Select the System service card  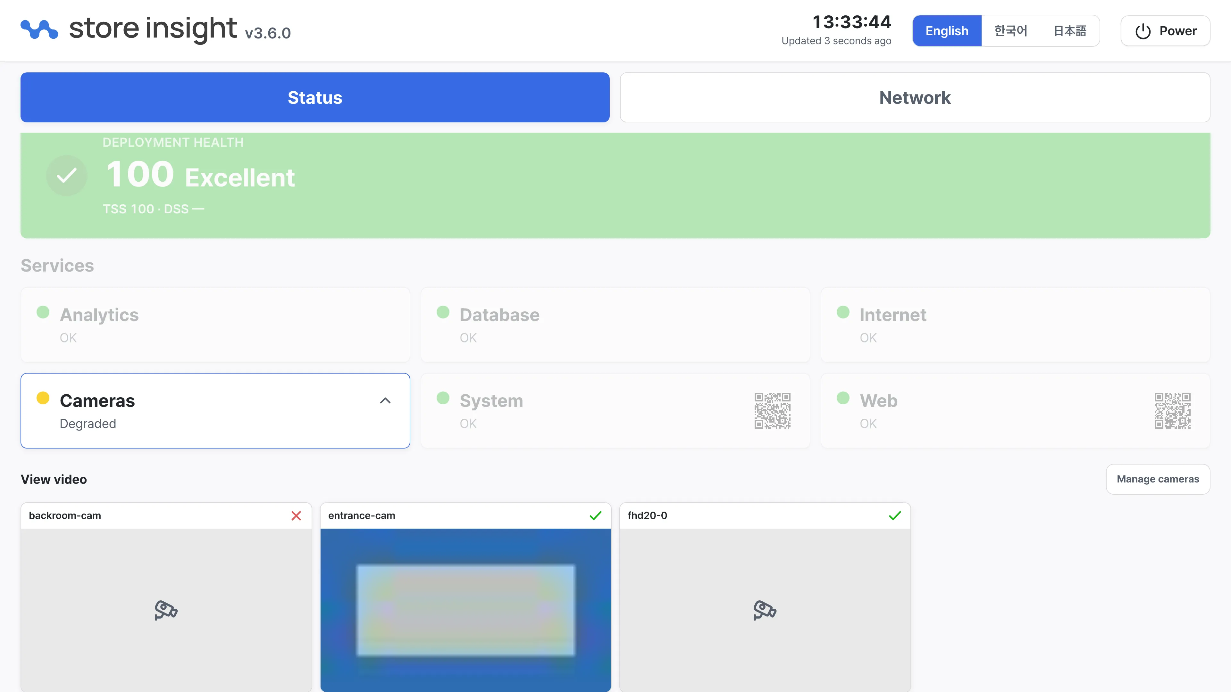(615, 411)
